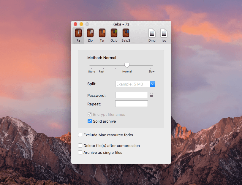Select the 7z archive format
Viewport: 242px width, 185px height.
point(78,36)
